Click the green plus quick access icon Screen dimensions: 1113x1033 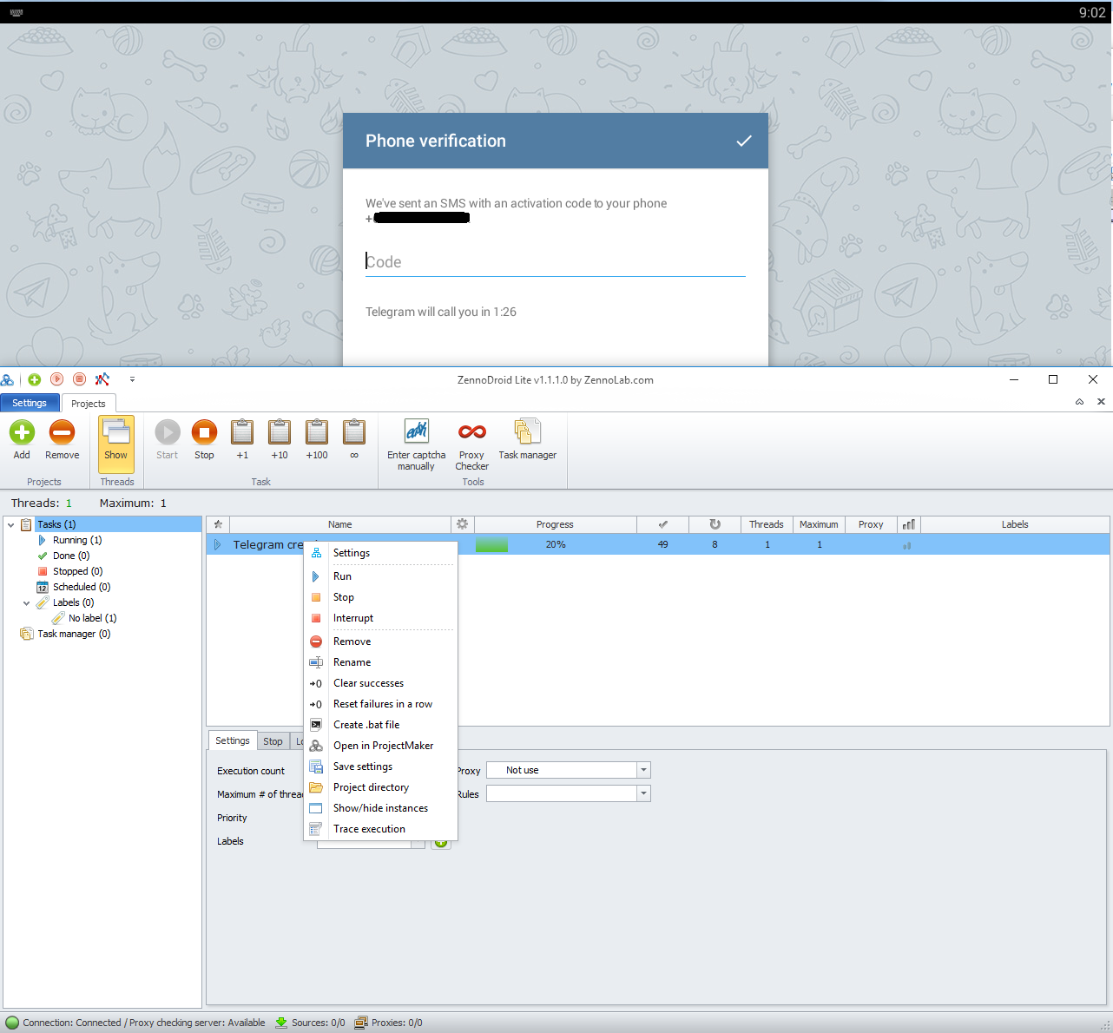tap(35, 379)
